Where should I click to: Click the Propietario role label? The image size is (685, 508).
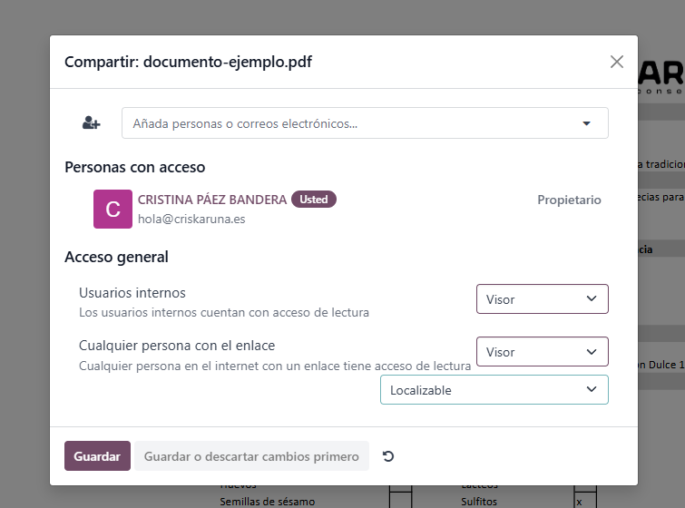click(x=569, y=200)
